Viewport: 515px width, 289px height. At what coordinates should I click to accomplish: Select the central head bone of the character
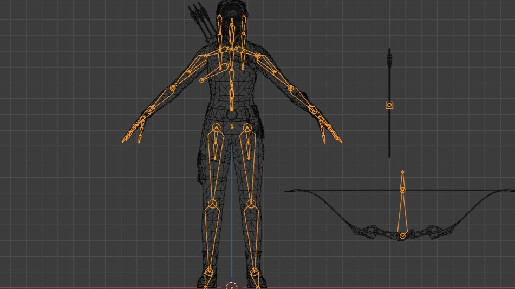[232, 33]
